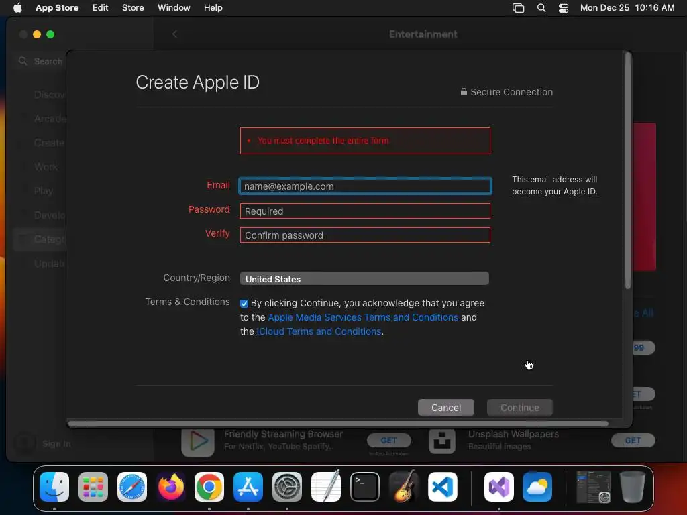
Task: Click the Password input field
Action: [365, 211]
